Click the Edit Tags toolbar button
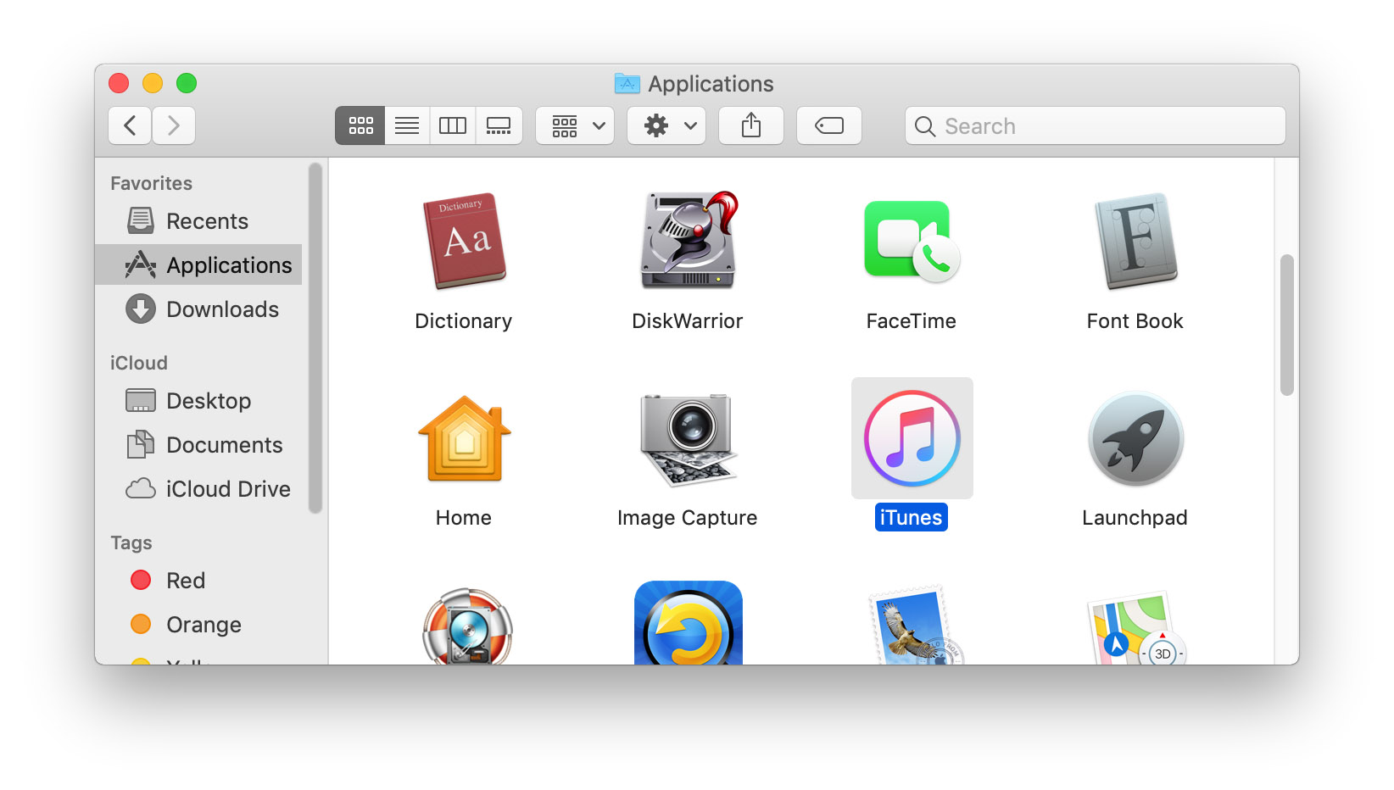The image size is (1394, 790). point(829,125)
